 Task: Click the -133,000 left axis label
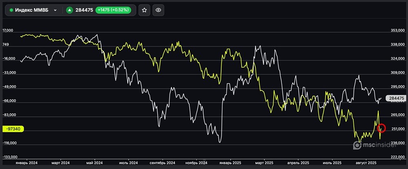pos(10,157)
